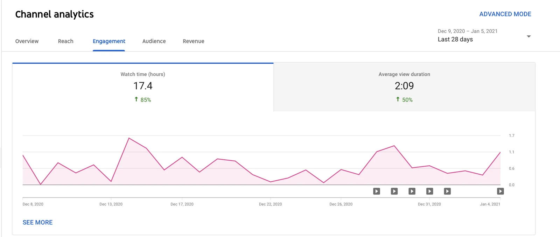560x237 pixels.
Task: Click the video marker icon below the Dec 29 peak
Action: pyautogui.click(x=394, y=191)
